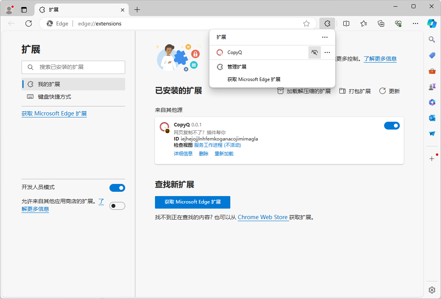Add a sidebar app with plus
Screen dimensions: 441x299
432,159
